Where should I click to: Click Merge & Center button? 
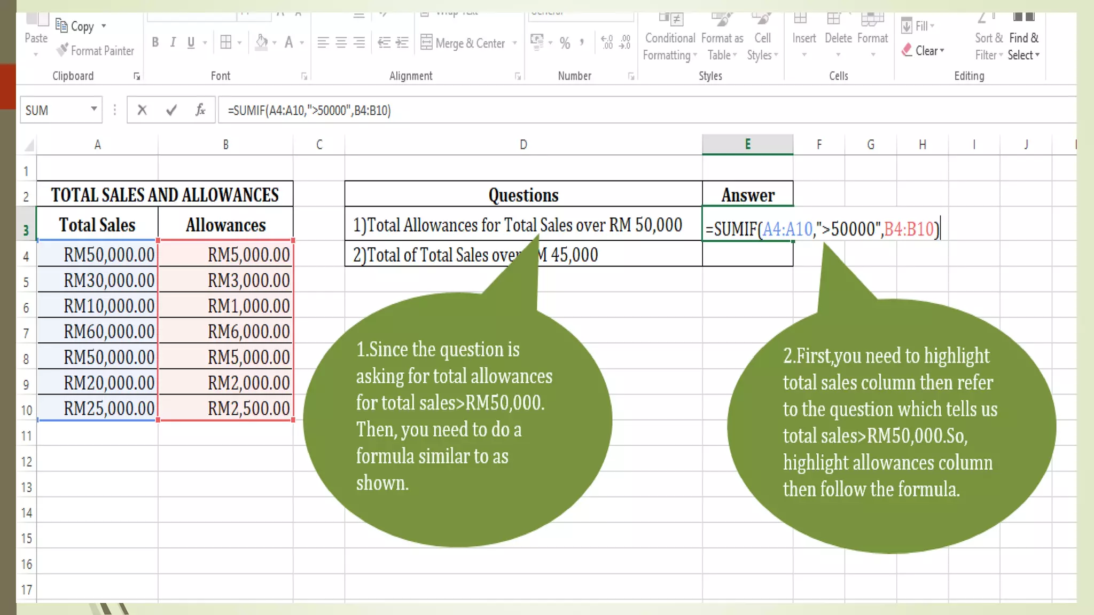pos(463,43)
